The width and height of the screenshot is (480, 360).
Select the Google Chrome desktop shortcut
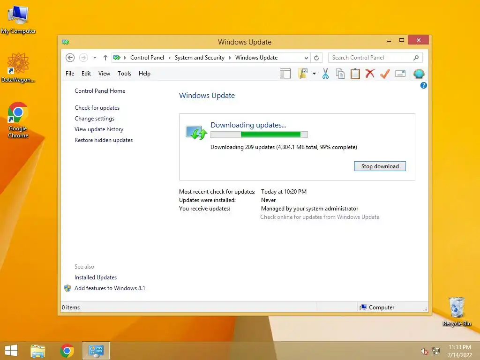click(x=18, y=120)
